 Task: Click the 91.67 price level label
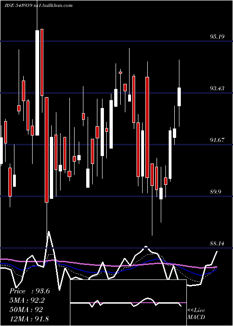(217, 140)
